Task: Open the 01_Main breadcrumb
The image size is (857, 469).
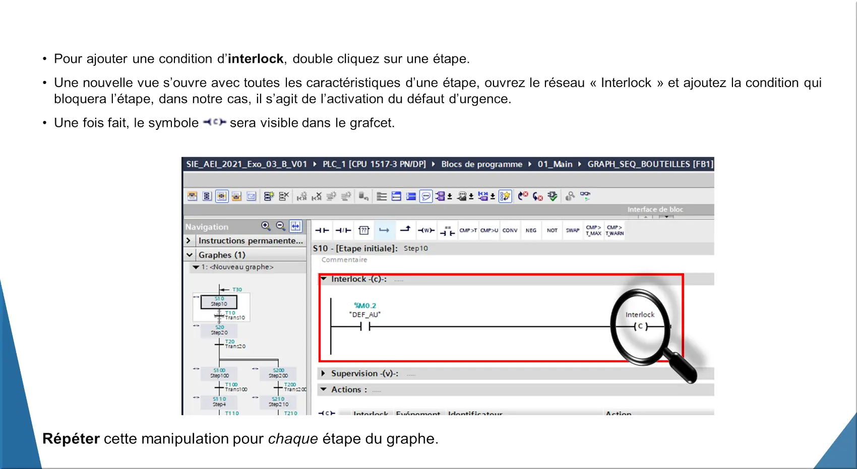Action: [555, 164]
